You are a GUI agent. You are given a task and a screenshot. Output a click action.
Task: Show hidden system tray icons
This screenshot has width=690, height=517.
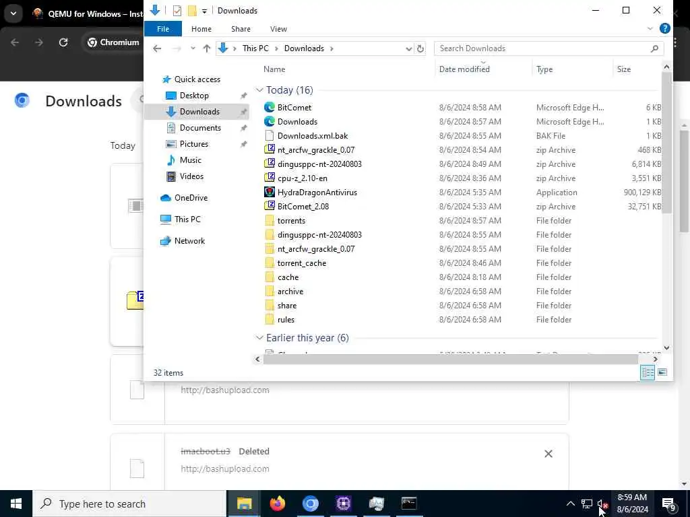pos(570,504)
